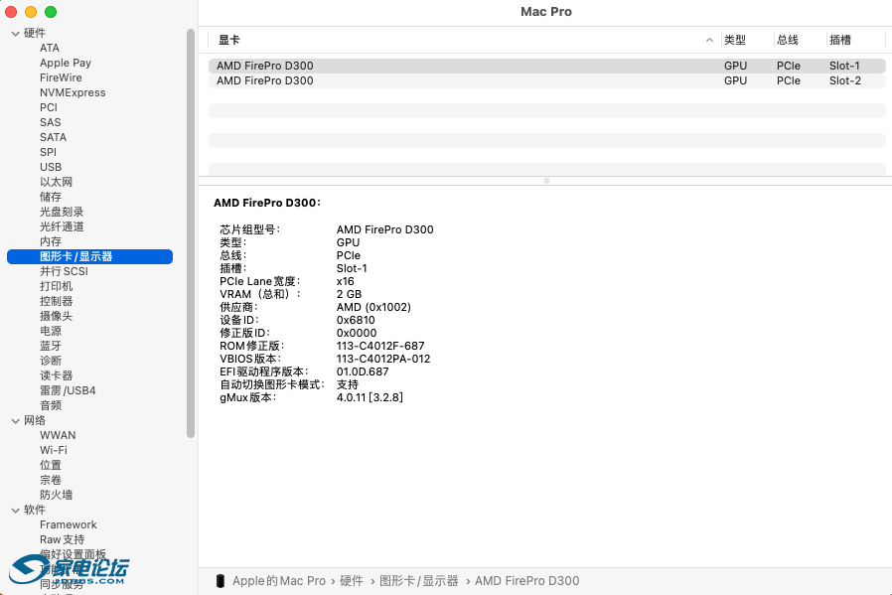Click the gMux 版本 value 4.0.11 [3.2.8]
The image size is (892, 595).
click(x=370, y=397)
